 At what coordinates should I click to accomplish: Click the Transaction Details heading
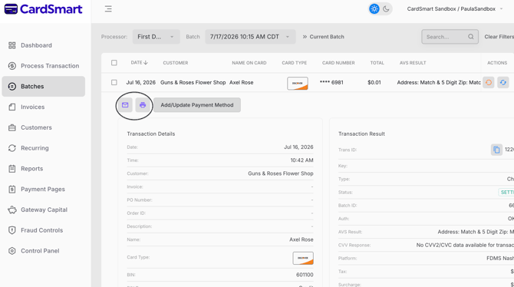(x=151, y=134)
